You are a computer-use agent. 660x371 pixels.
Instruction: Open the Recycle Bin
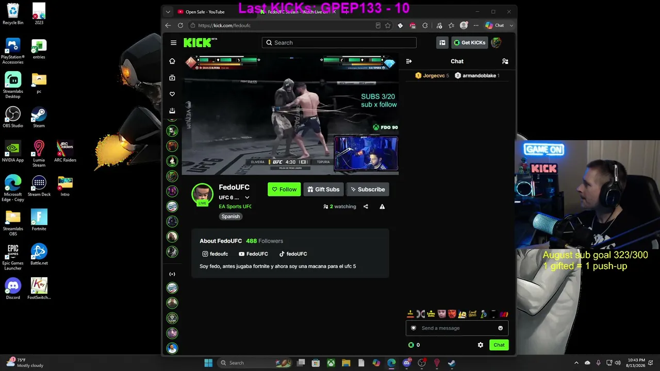click(13, 14)
